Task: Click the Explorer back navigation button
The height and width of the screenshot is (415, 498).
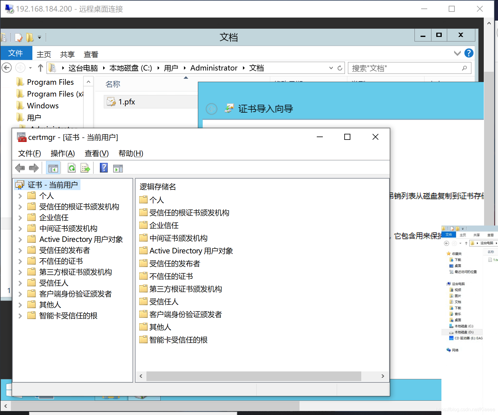Action: (7, 68)
